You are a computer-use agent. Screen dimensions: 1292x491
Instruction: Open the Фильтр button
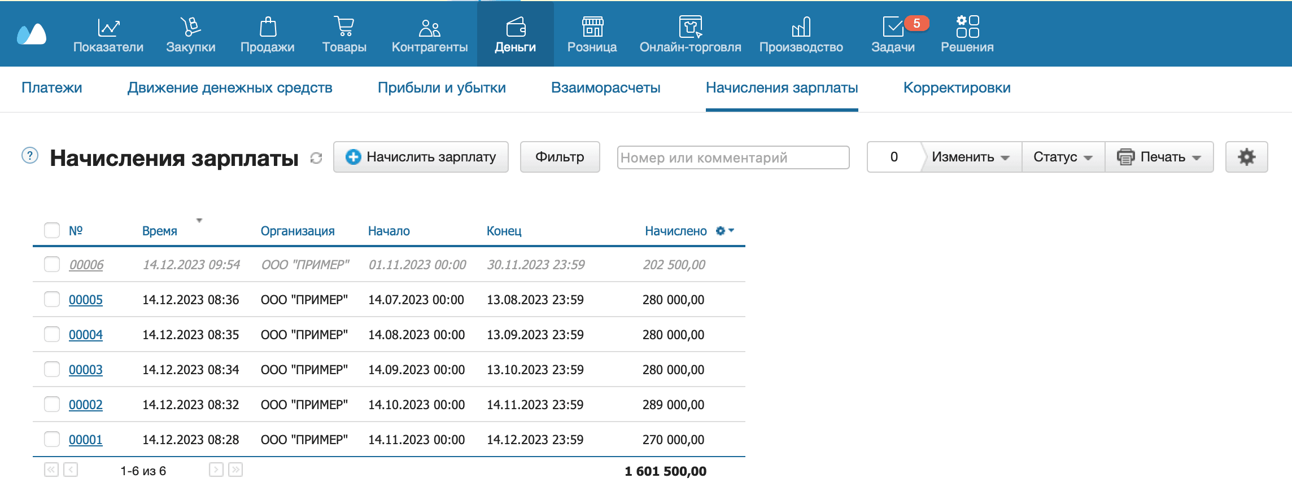[x=560, y=157]
